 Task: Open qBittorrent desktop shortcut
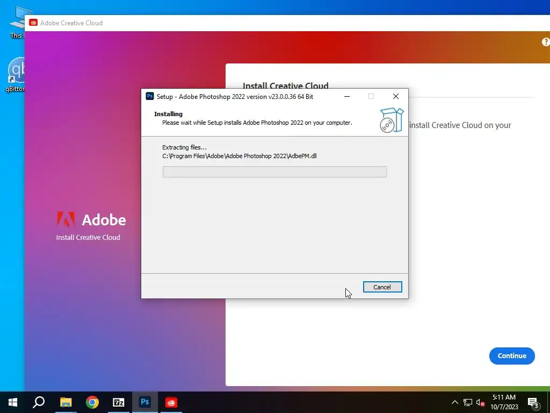(16, 75)
